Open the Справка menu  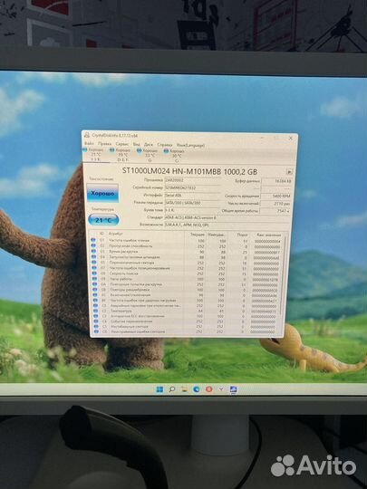coord(165,145)
